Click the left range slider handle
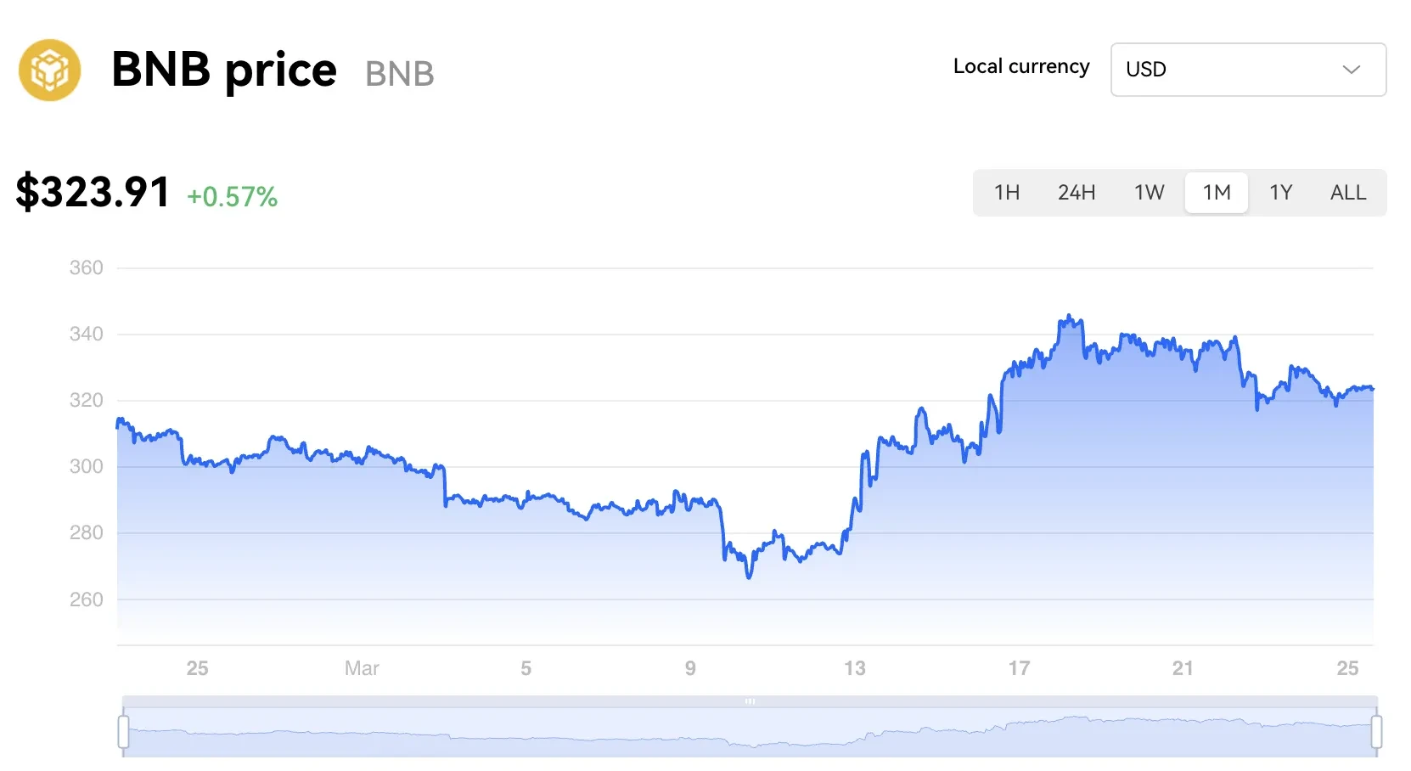The width and height of the screenshot is (1411, 771). point(123,731)
